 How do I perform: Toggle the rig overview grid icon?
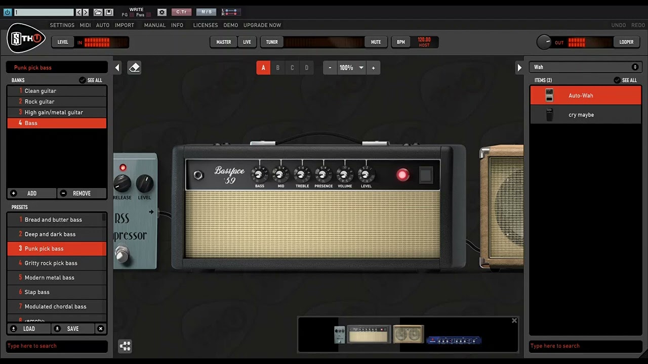click(x=125, y=346)
